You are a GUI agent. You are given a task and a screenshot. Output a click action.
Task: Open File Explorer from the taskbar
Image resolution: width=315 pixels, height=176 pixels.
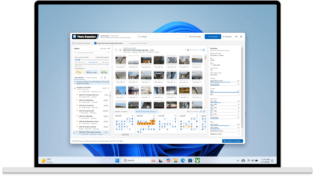(176, 160)
